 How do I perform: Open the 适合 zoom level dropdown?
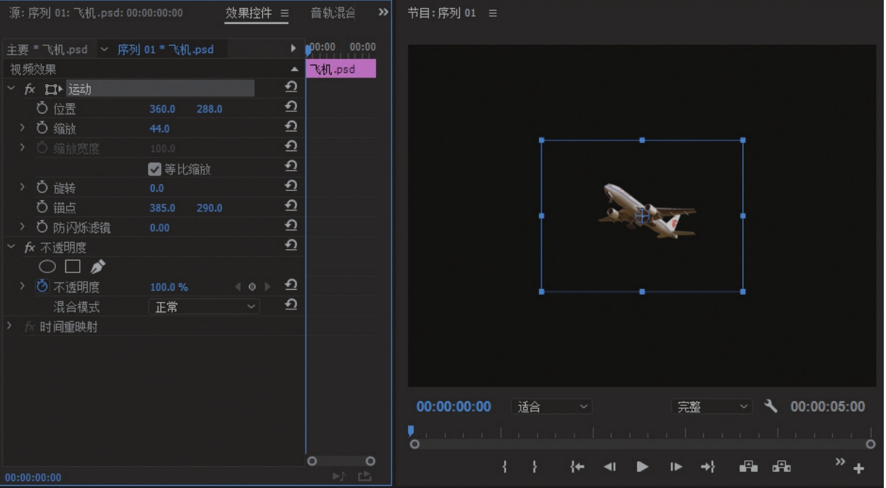tap(551, 407)
